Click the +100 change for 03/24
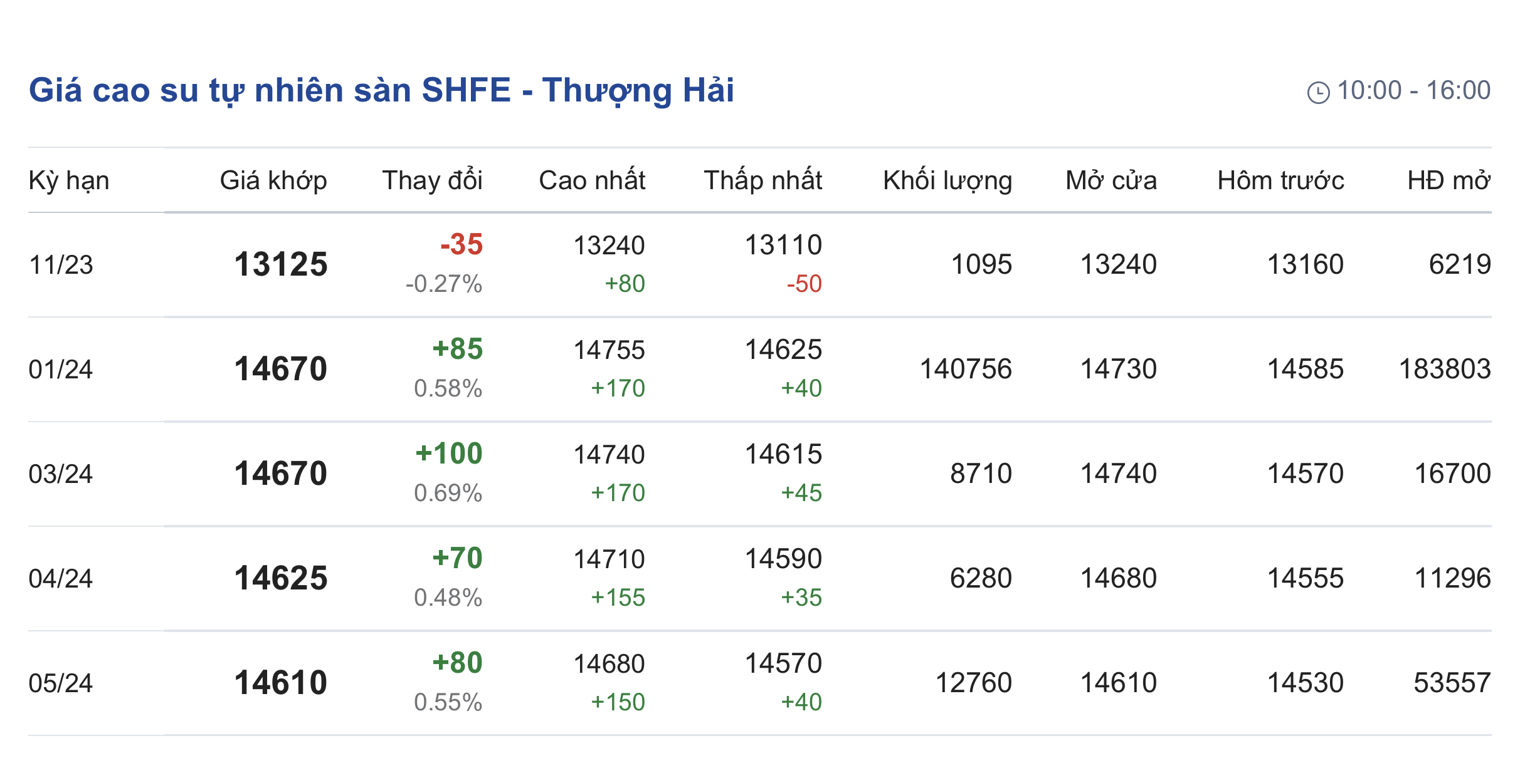 coord(449,454)
